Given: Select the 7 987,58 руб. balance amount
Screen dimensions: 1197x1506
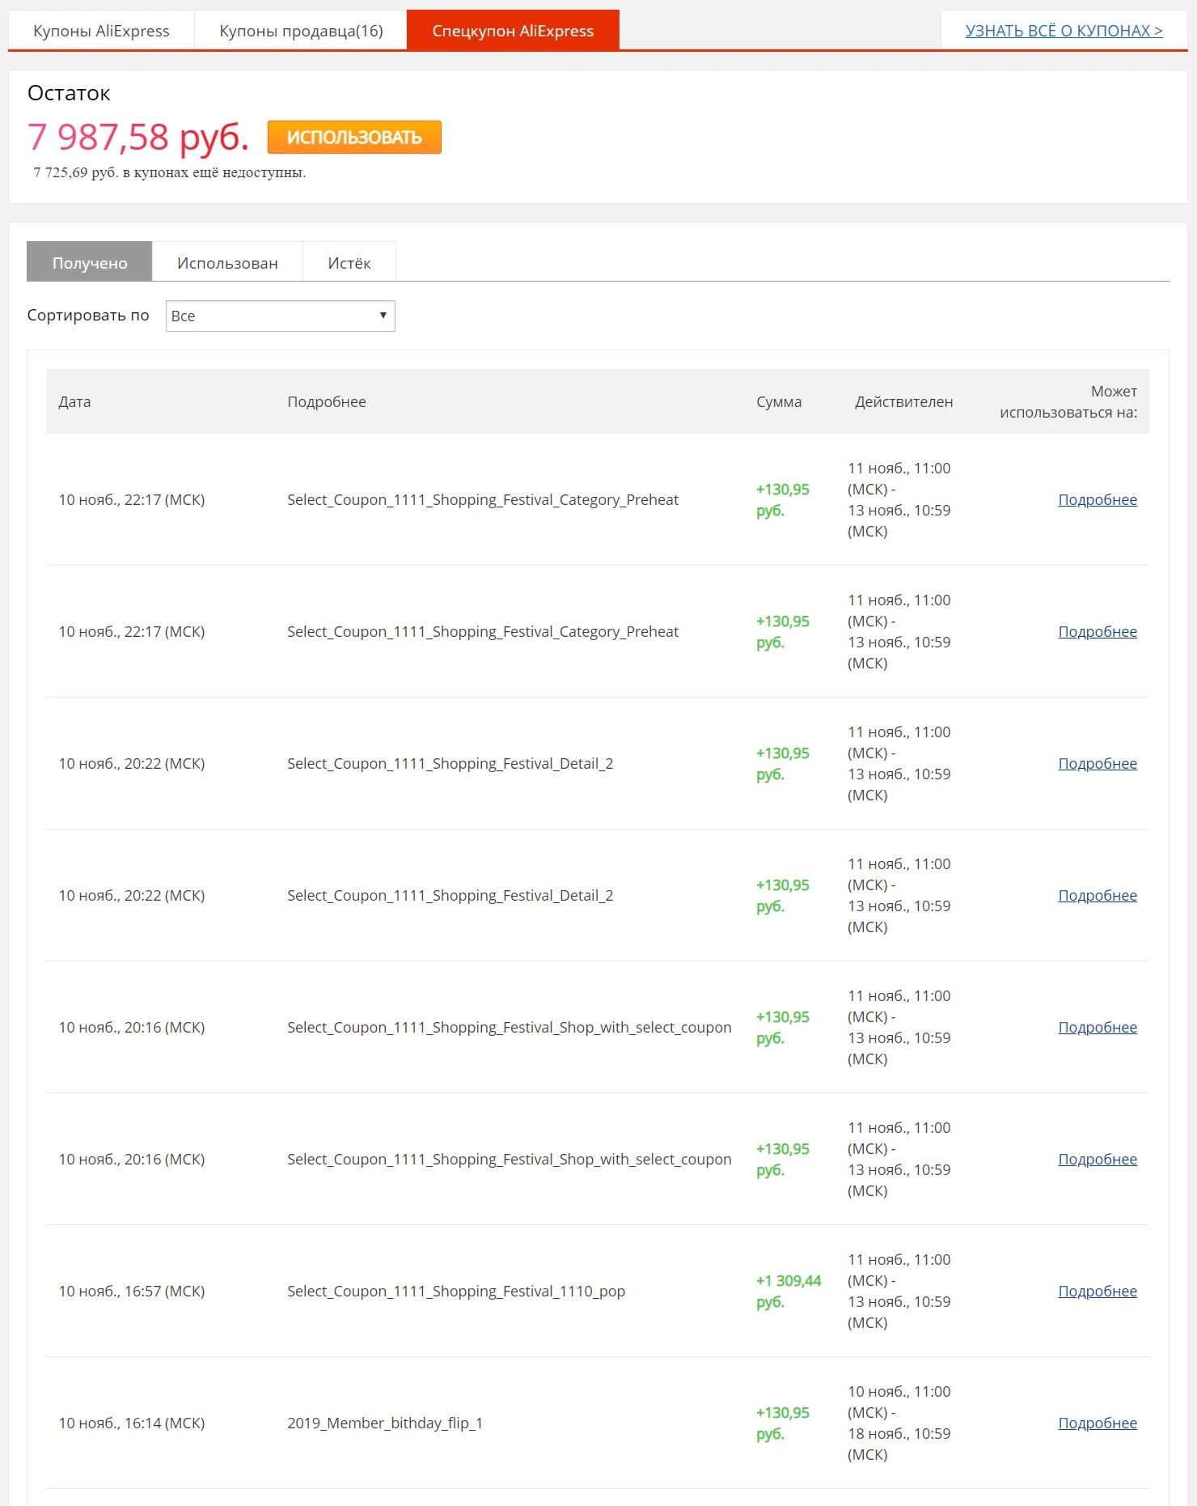Looking at the screenshot, I should (x=137, y=136).
